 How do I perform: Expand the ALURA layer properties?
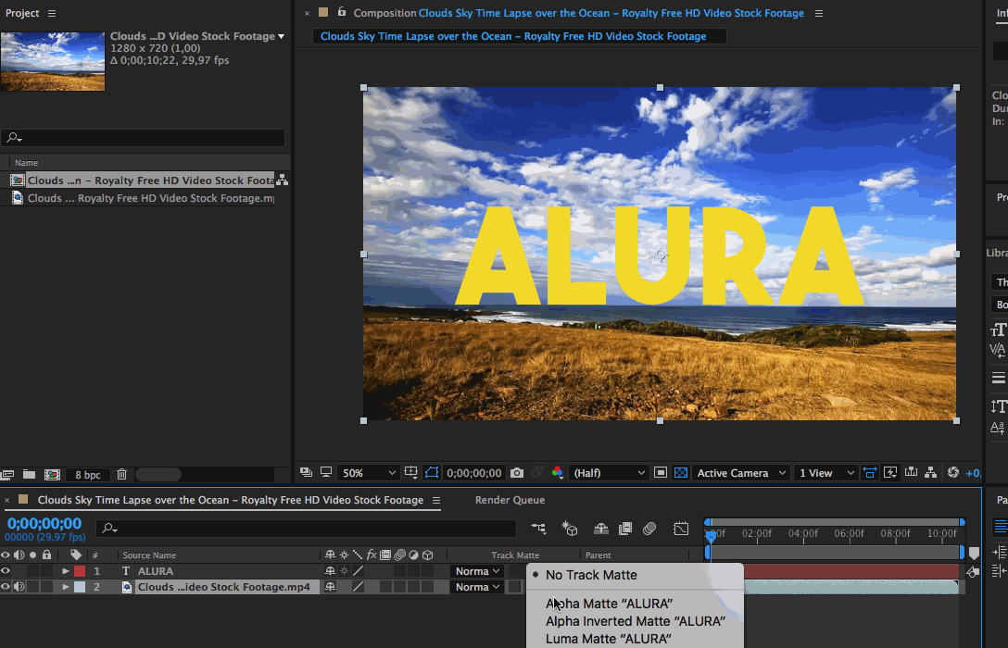click(x=66, y=571)
